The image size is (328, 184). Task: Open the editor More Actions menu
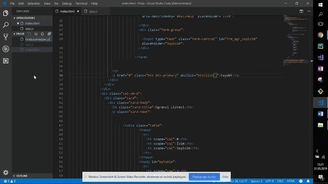coord(309,11)
